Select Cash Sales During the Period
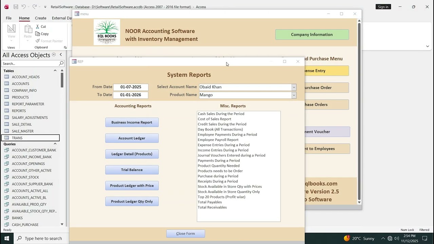Screen dimensions: 434x244 [x=221, y=114]
